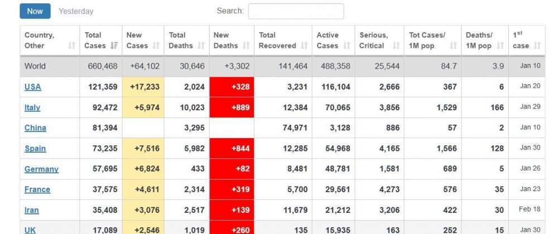
Task: Click Active Cases sort icon
Action: tap(347, 46)
